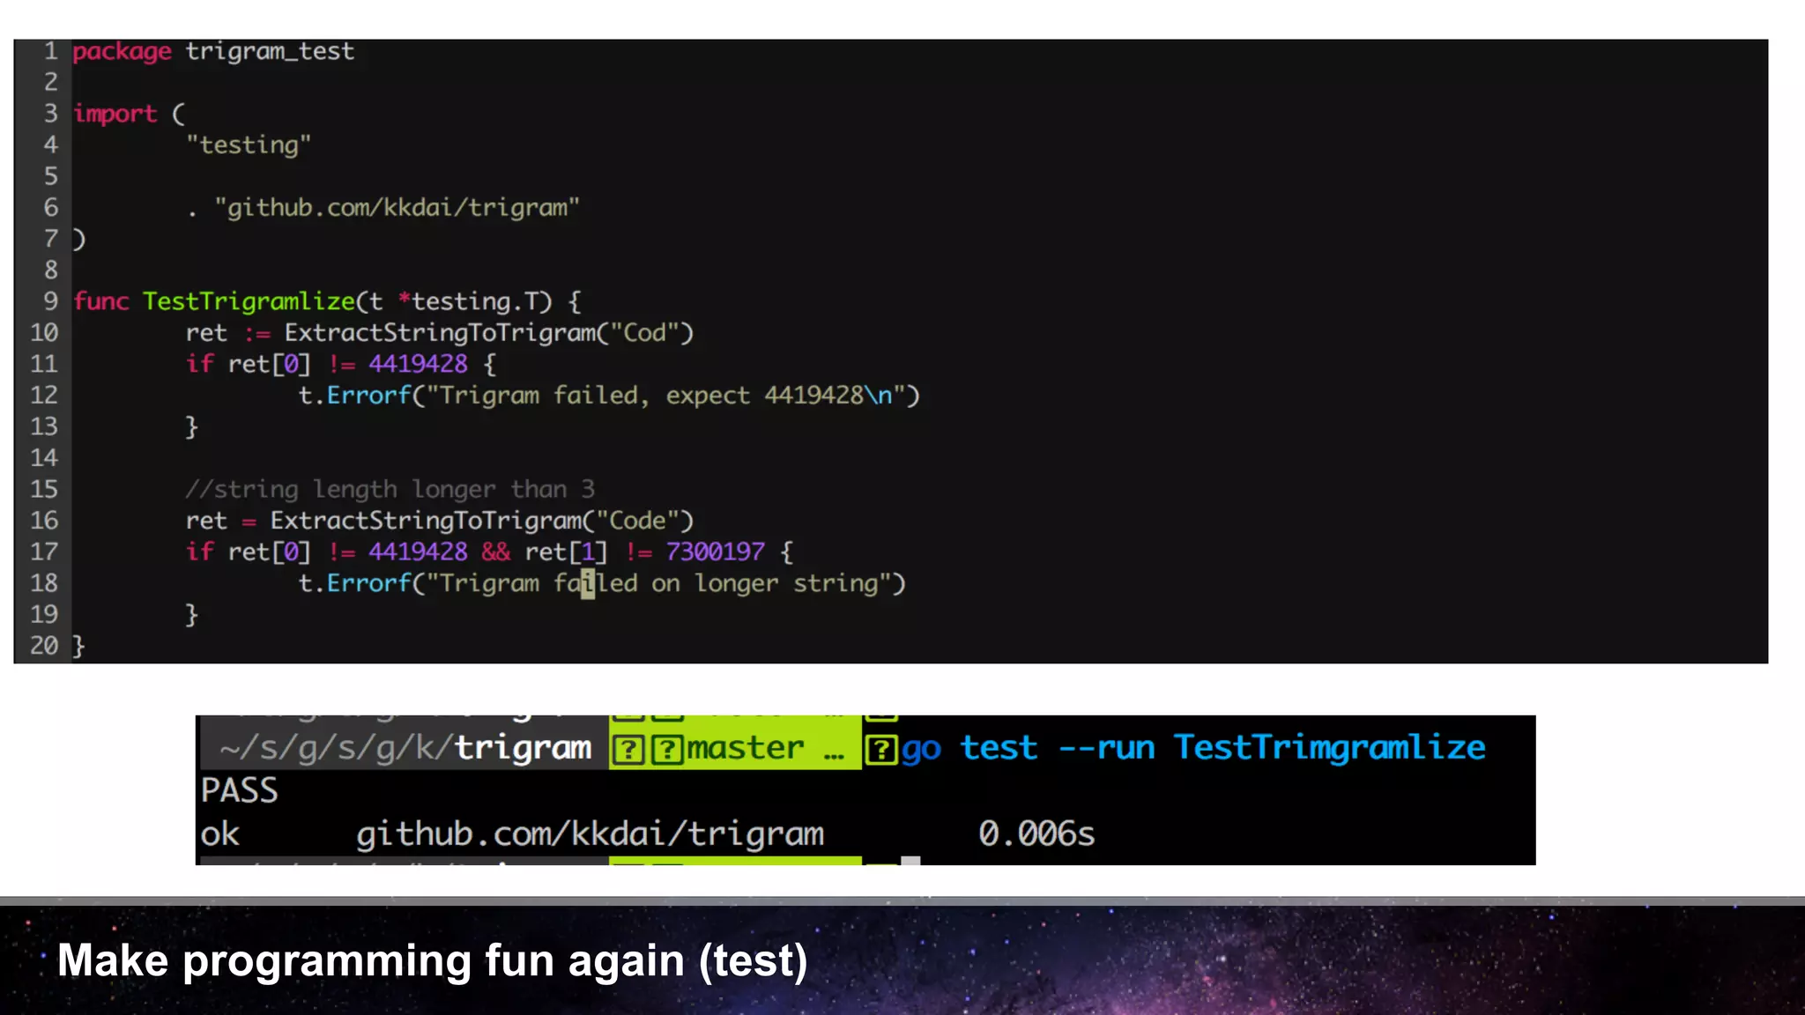1805x1015 pixels.
Task: Click Errorf on line 12
Action: tap(368, 396)
